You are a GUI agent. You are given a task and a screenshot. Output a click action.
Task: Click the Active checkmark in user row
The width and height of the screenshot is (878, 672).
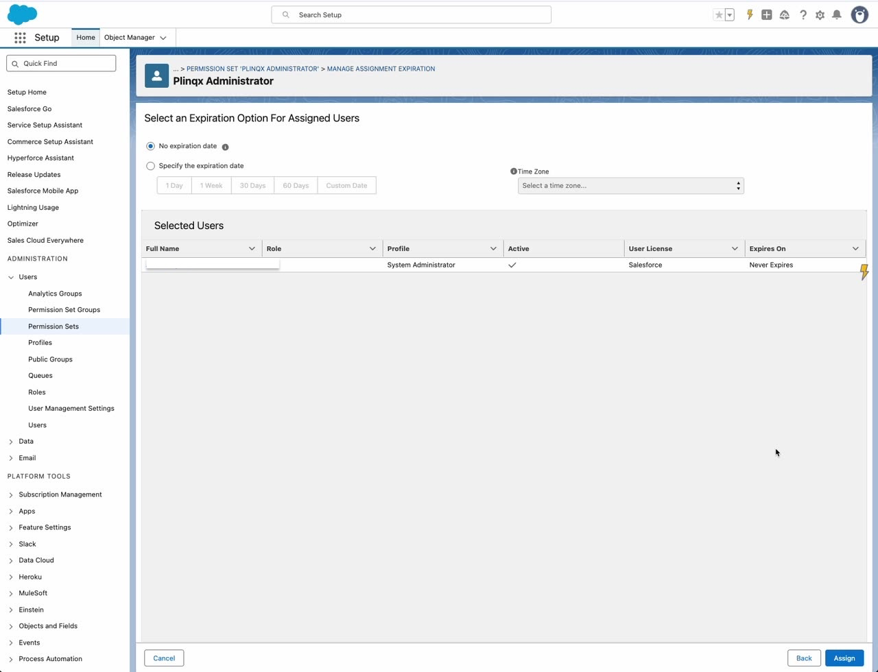point(512,265)
